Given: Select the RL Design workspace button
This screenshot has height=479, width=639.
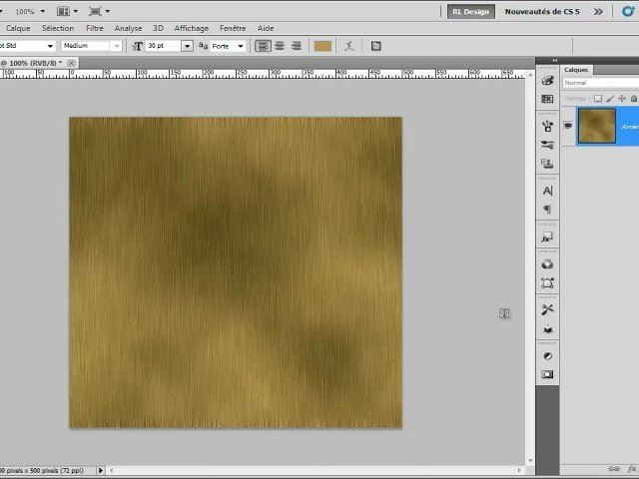Looking at the screenshot, I should click(x=470, y=11).
